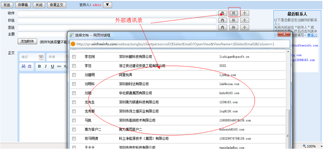Click company 华北银通集团有限公司

coord(135,93)
